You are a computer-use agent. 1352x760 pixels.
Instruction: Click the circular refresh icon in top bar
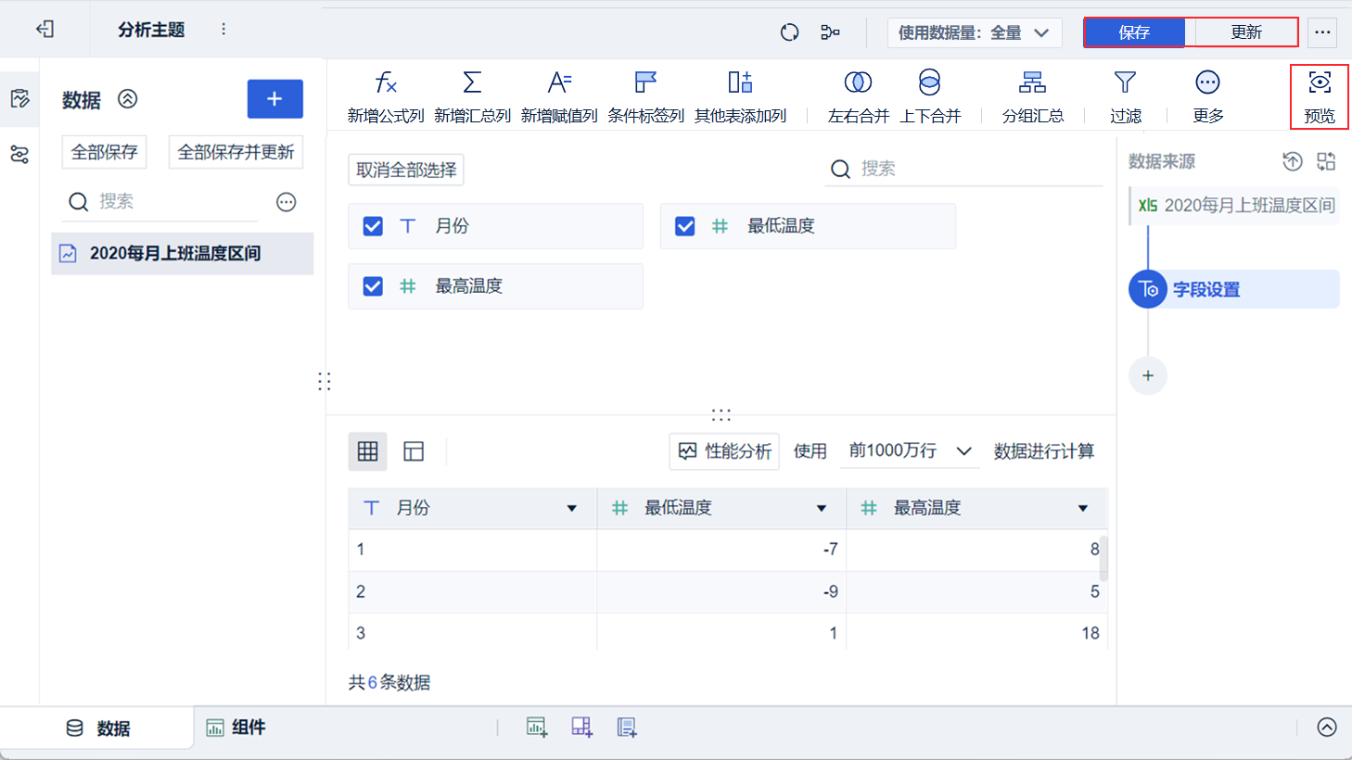789,32
